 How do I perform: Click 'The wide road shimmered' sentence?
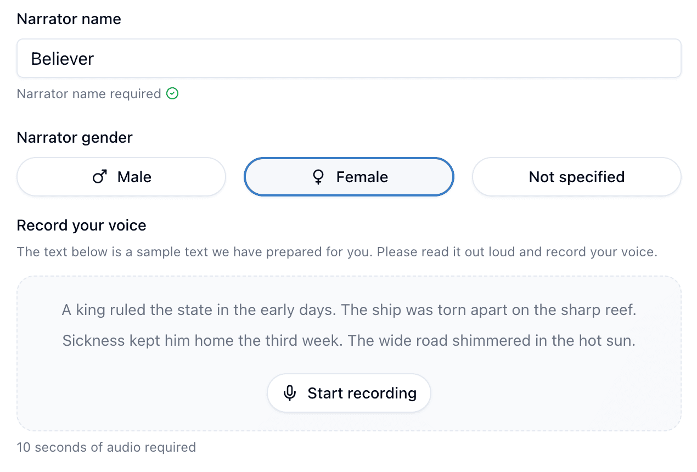492,341
